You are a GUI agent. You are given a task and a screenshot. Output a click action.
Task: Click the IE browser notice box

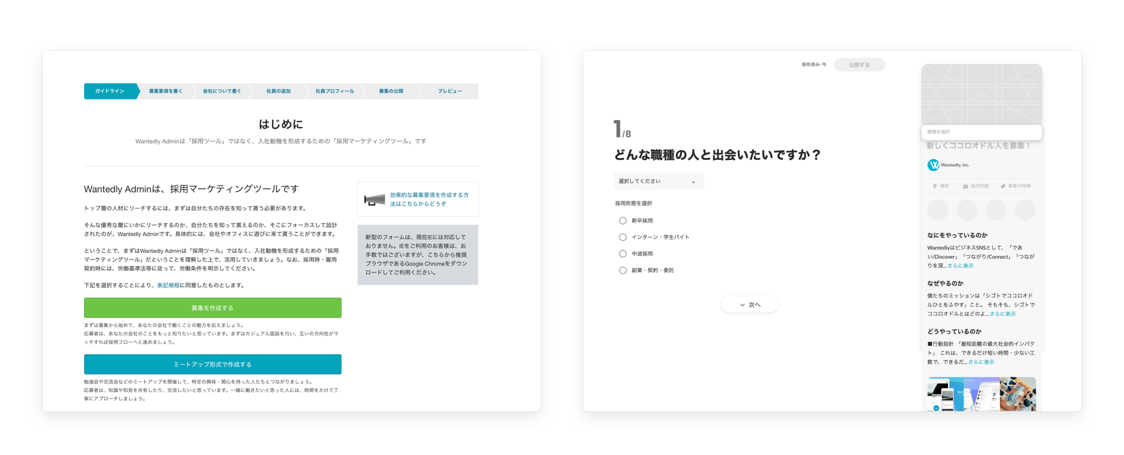[418, 255]
